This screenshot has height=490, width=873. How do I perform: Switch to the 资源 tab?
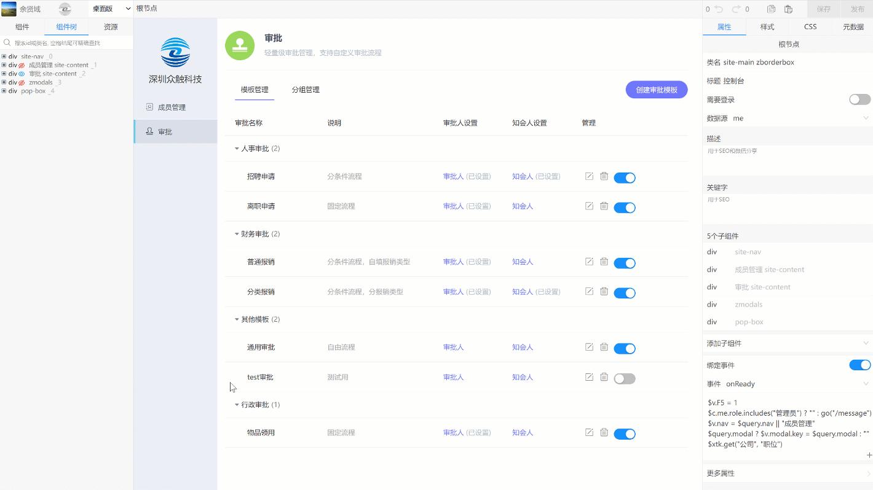(x=111, y=27)
